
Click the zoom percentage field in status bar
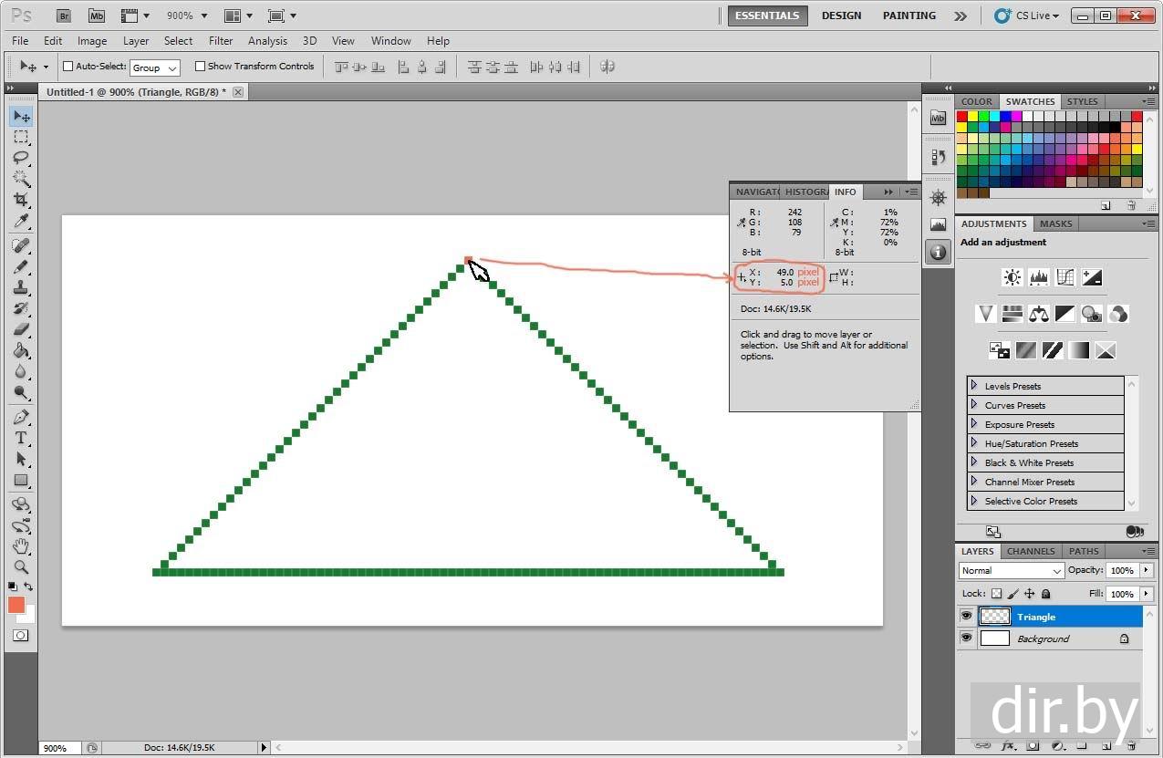[x=55, y=748]
